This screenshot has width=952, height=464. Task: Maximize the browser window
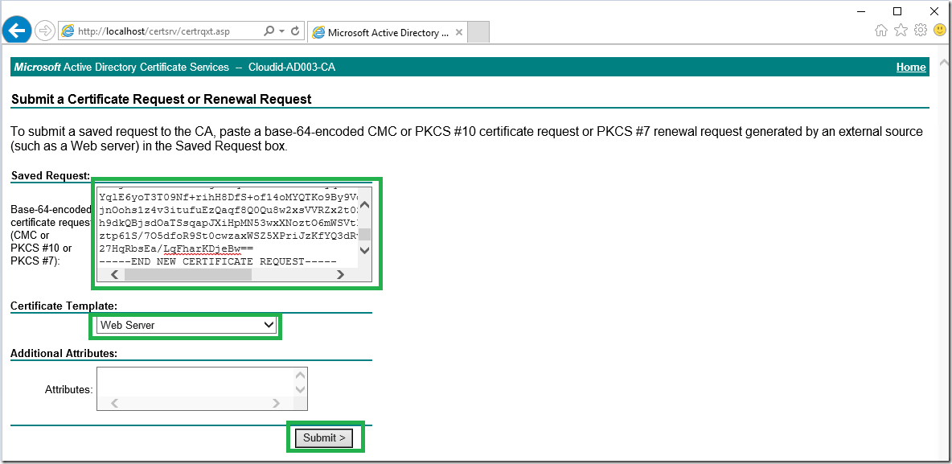(897, 10)
